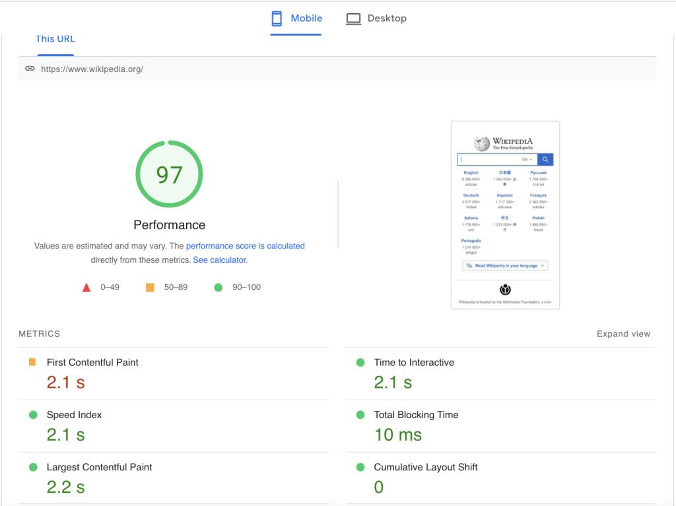
Task: Click the Expand view control
Action: [623, 334]
